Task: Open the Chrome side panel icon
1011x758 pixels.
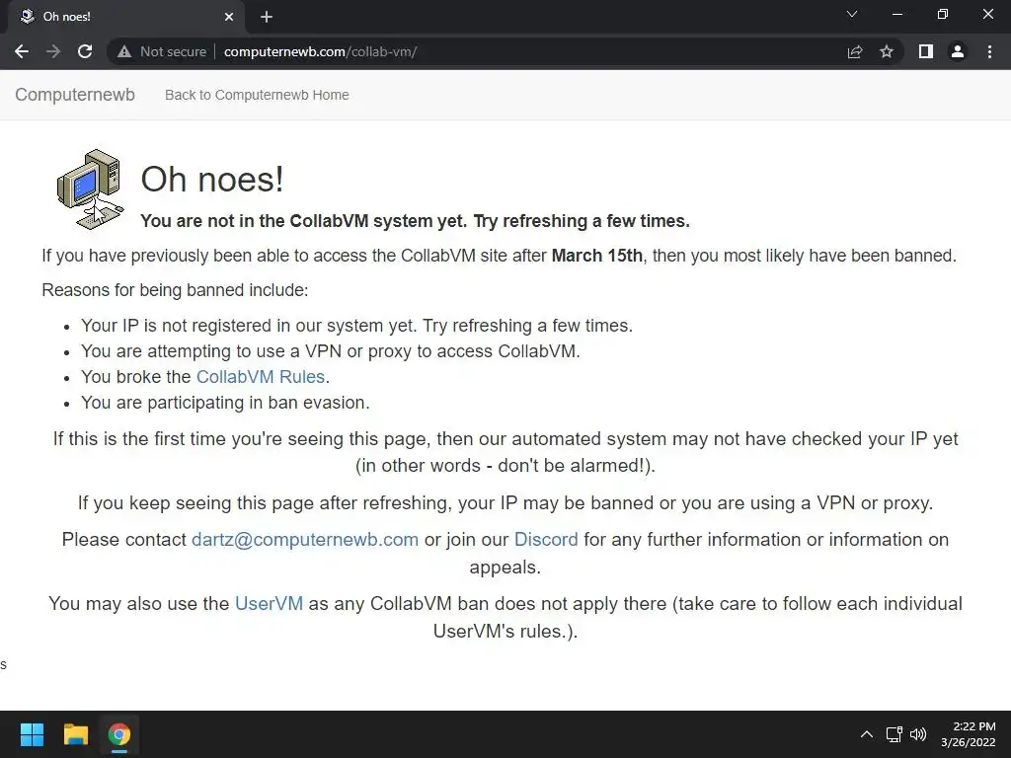Action: [926, 51]
